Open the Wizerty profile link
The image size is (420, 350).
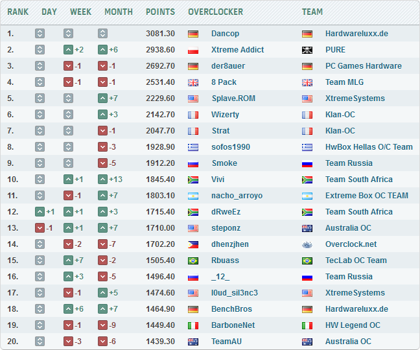click(x=226, y=115)
